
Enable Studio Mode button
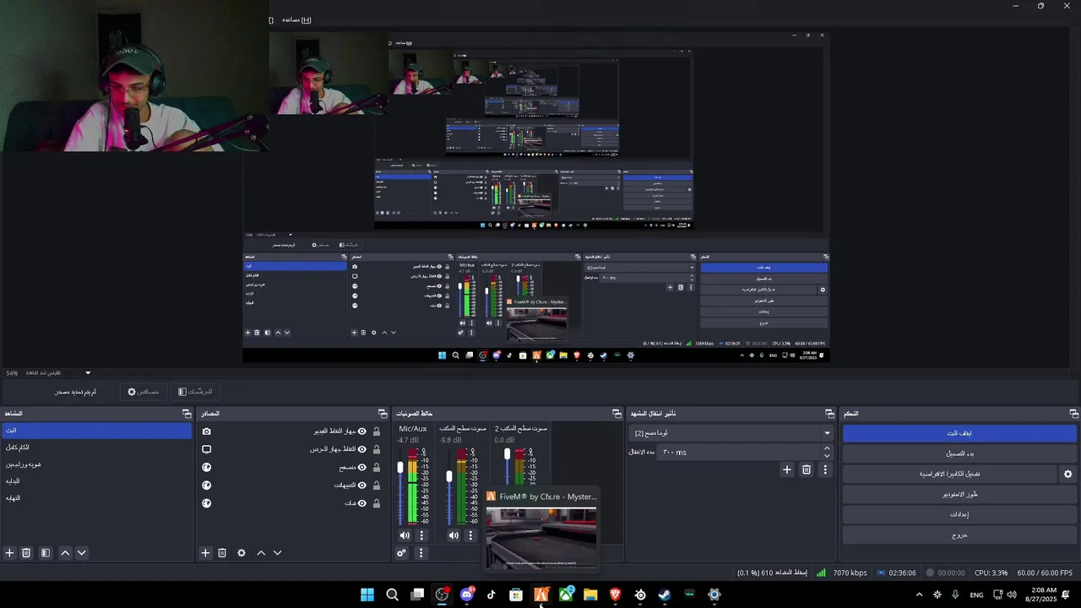pos(959,495)
